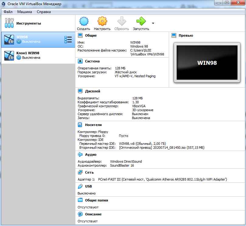Click the WIN98.vdi primary master entry
246x226 pixels.
click(x=142, y=144)
